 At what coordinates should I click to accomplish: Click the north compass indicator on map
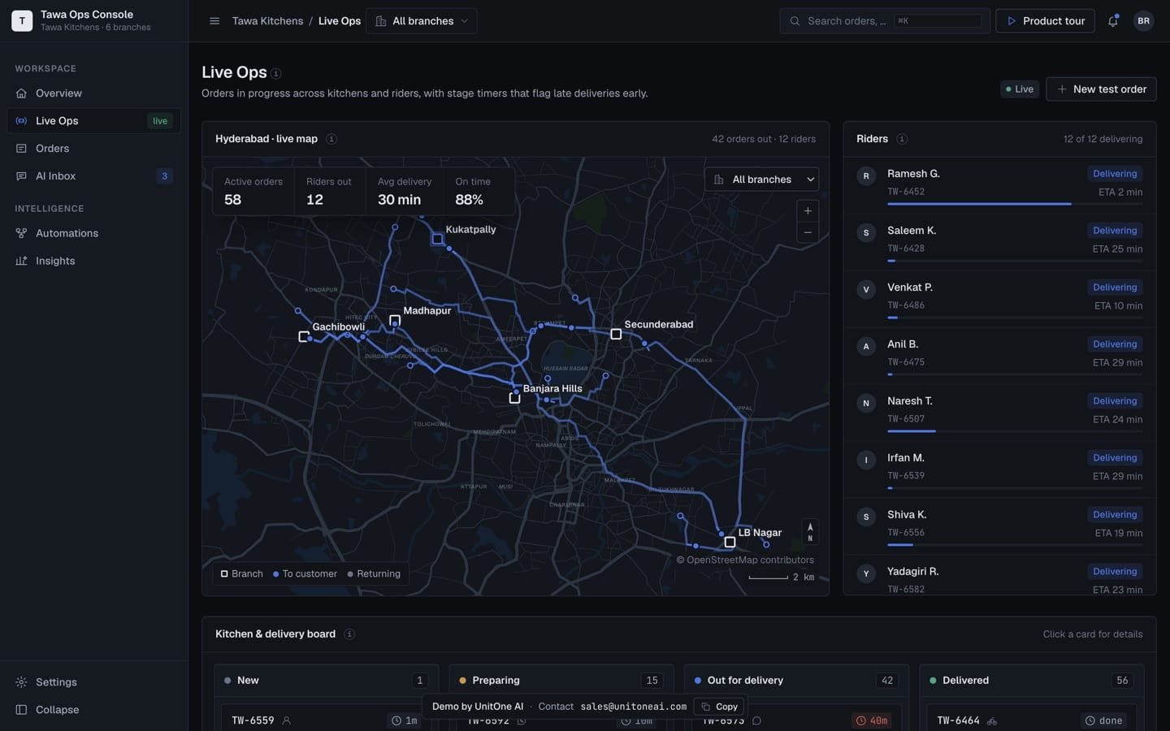tap(810, 532)
